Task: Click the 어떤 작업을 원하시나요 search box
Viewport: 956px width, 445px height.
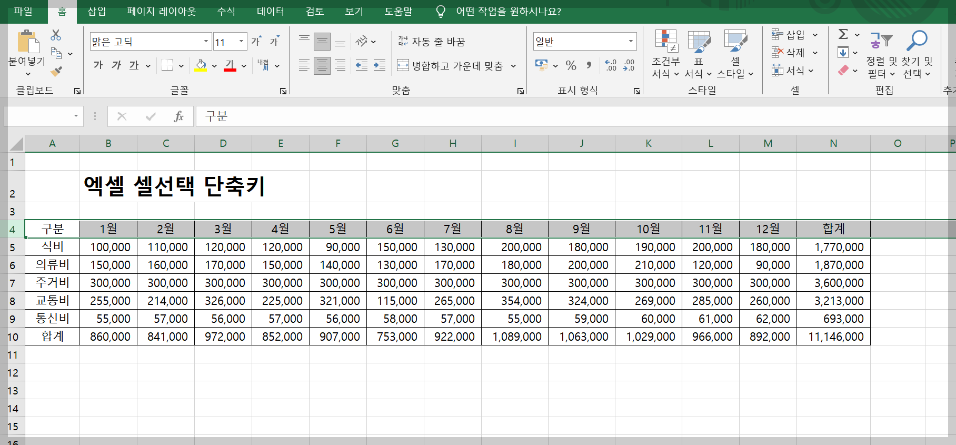Action: pos(508,12)
